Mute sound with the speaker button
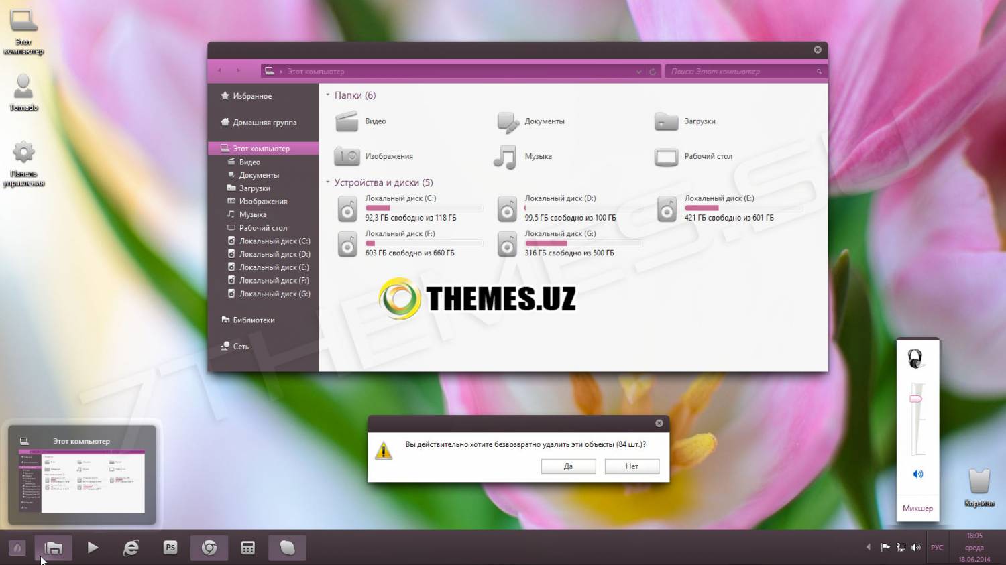 [x=917, y=474]
